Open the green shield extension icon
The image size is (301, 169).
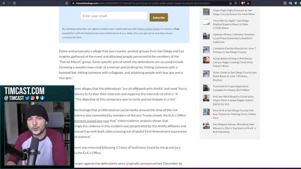(296, 3)
